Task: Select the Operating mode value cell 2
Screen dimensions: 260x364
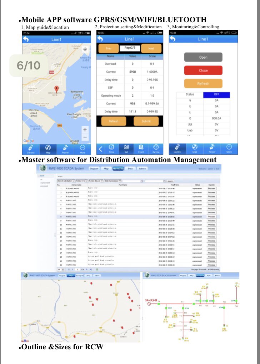Action: [x=132, y=96]
